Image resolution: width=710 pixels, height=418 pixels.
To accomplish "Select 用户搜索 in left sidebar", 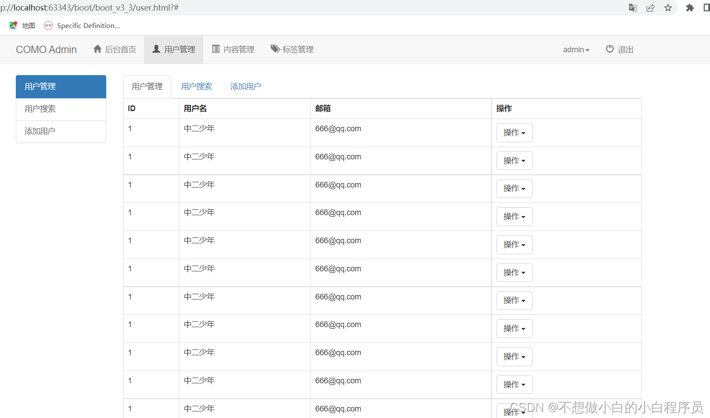I will coord(61,109).
